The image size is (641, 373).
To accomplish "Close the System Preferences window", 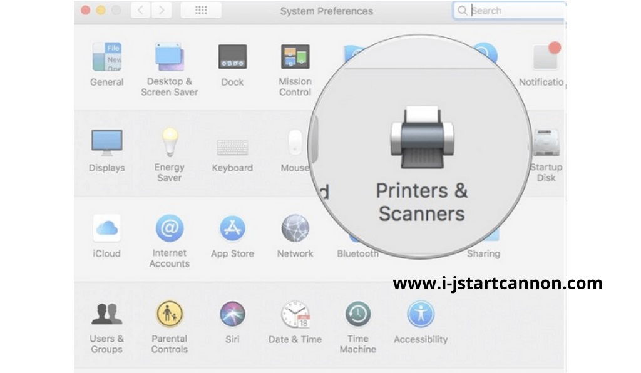I will pyautogui.click(x=85, y=10).
